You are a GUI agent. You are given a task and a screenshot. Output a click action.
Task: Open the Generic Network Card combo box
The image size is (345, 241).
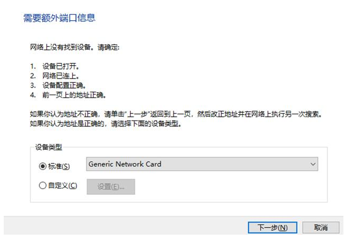click(196, 165)
